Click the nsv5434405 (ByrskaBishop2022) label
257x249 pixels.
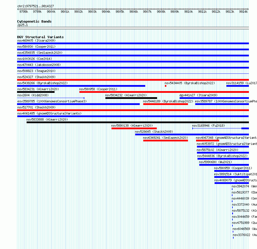190,83
